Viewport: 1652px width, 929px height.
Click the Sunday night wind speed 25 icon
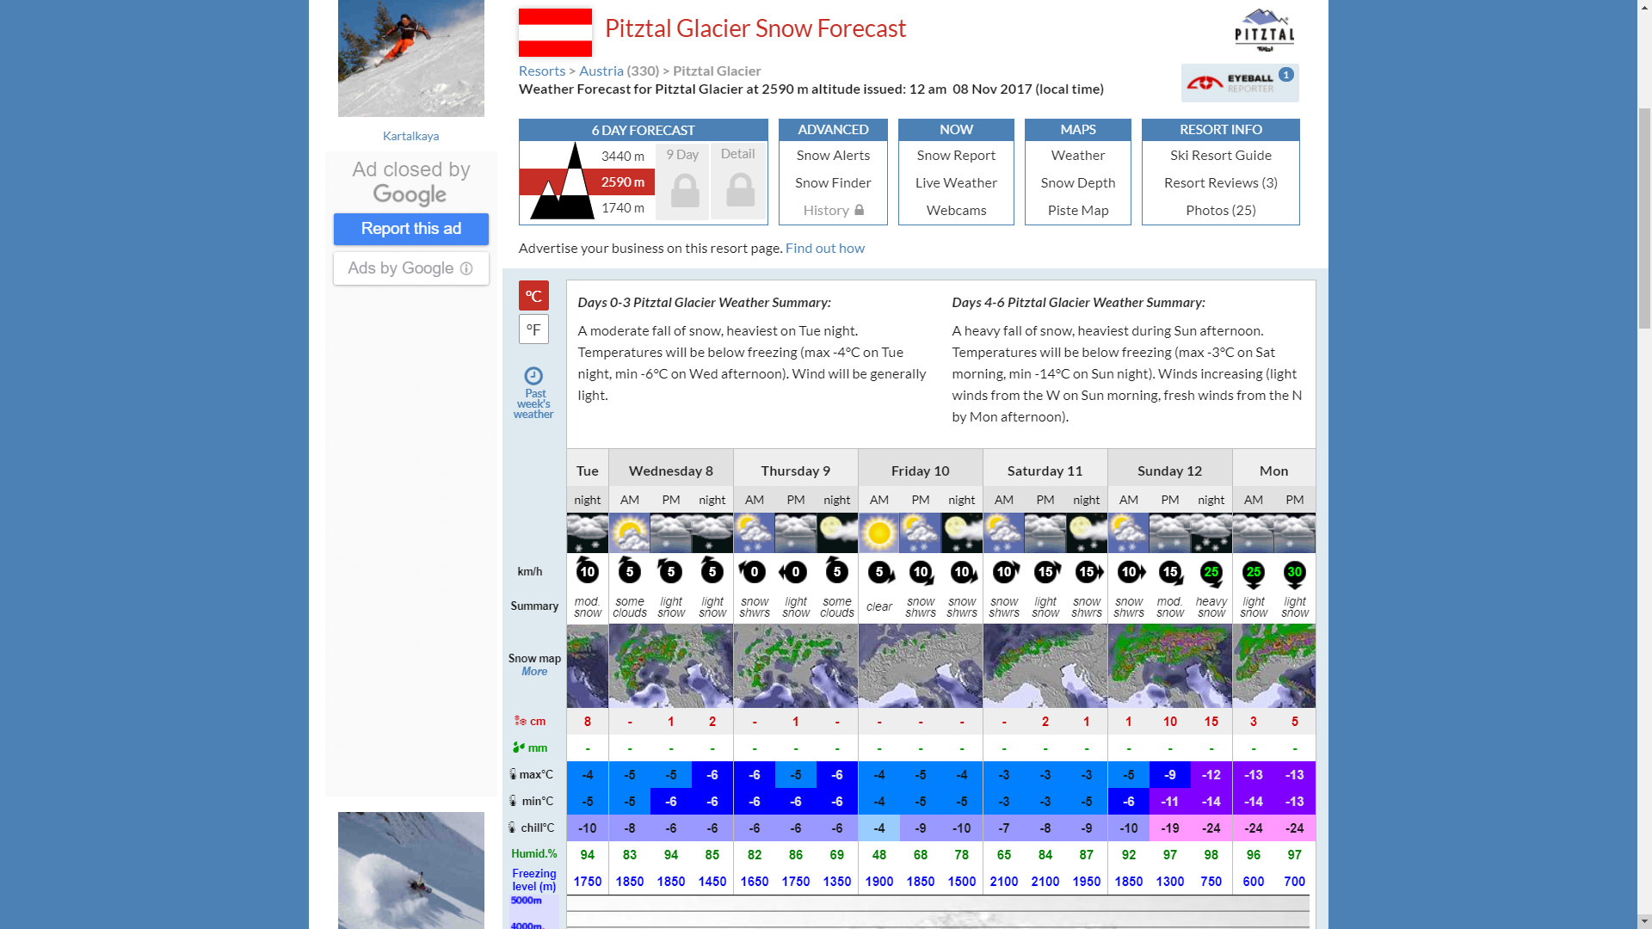click(1211, 572)
